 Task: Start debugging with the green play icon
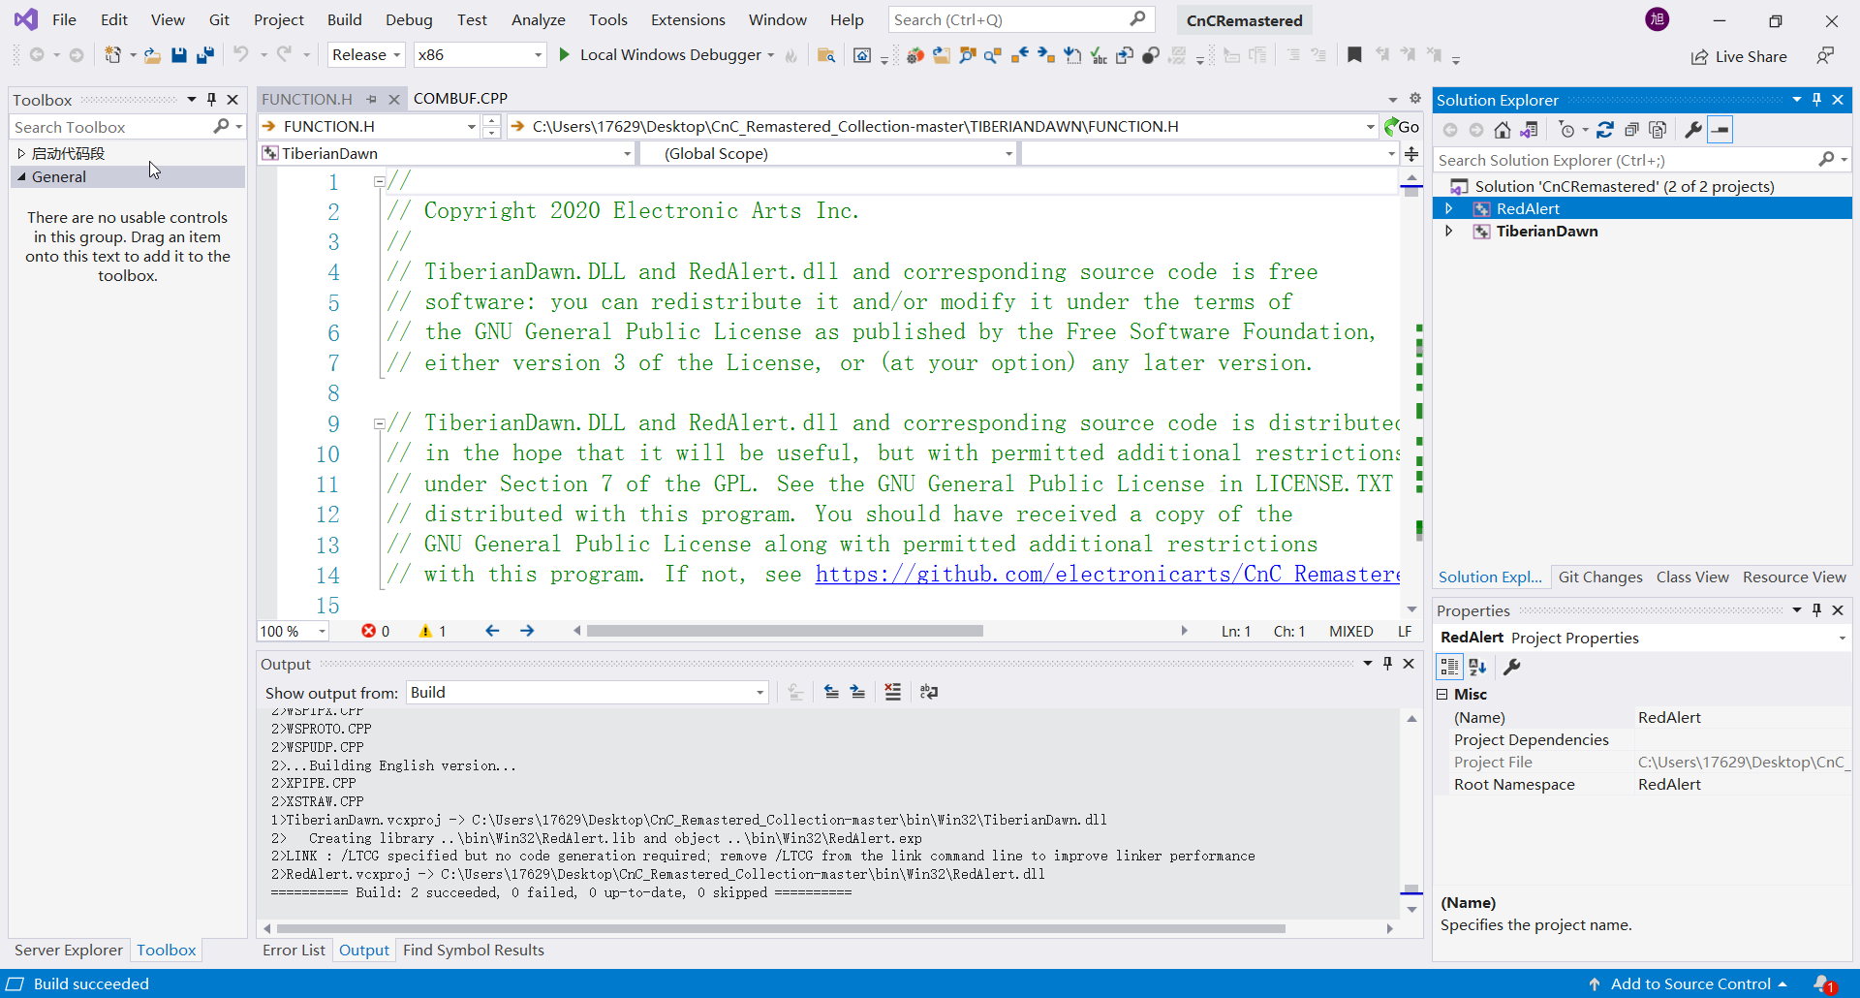click(x=564, y=55)
